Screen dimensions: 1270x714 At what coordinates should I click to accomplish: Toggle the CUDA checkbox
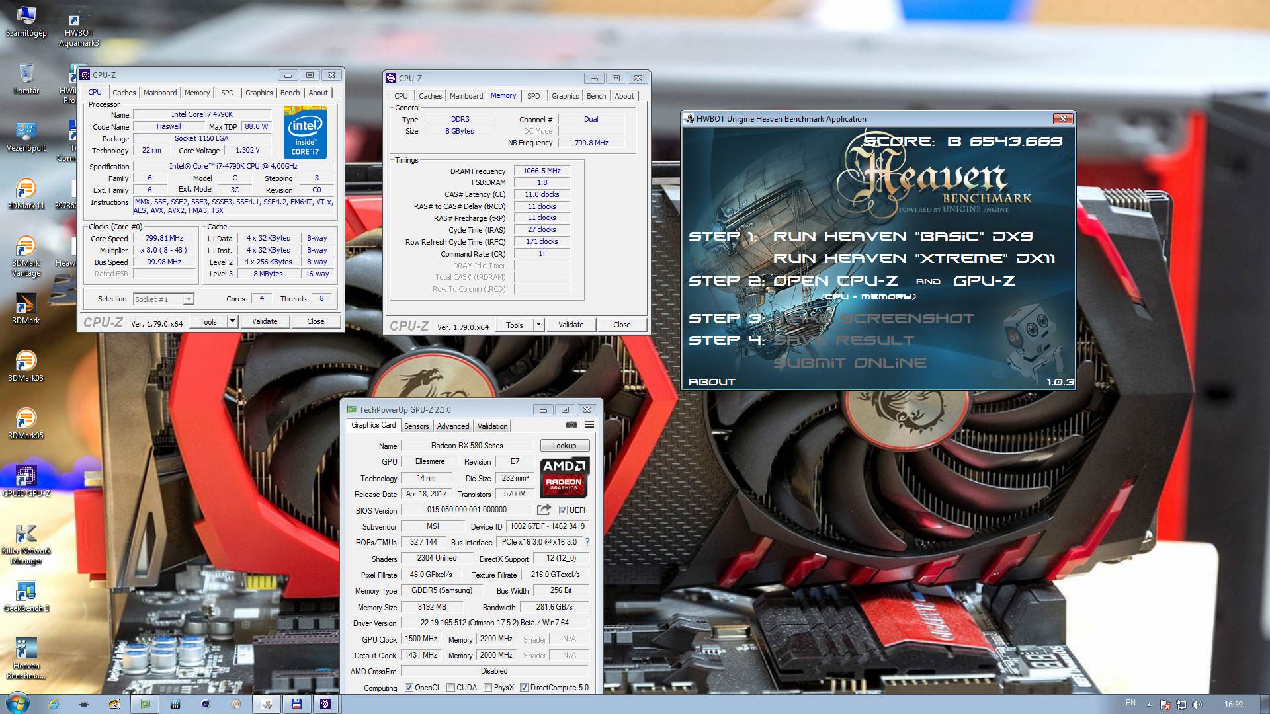tap(450, 688)
